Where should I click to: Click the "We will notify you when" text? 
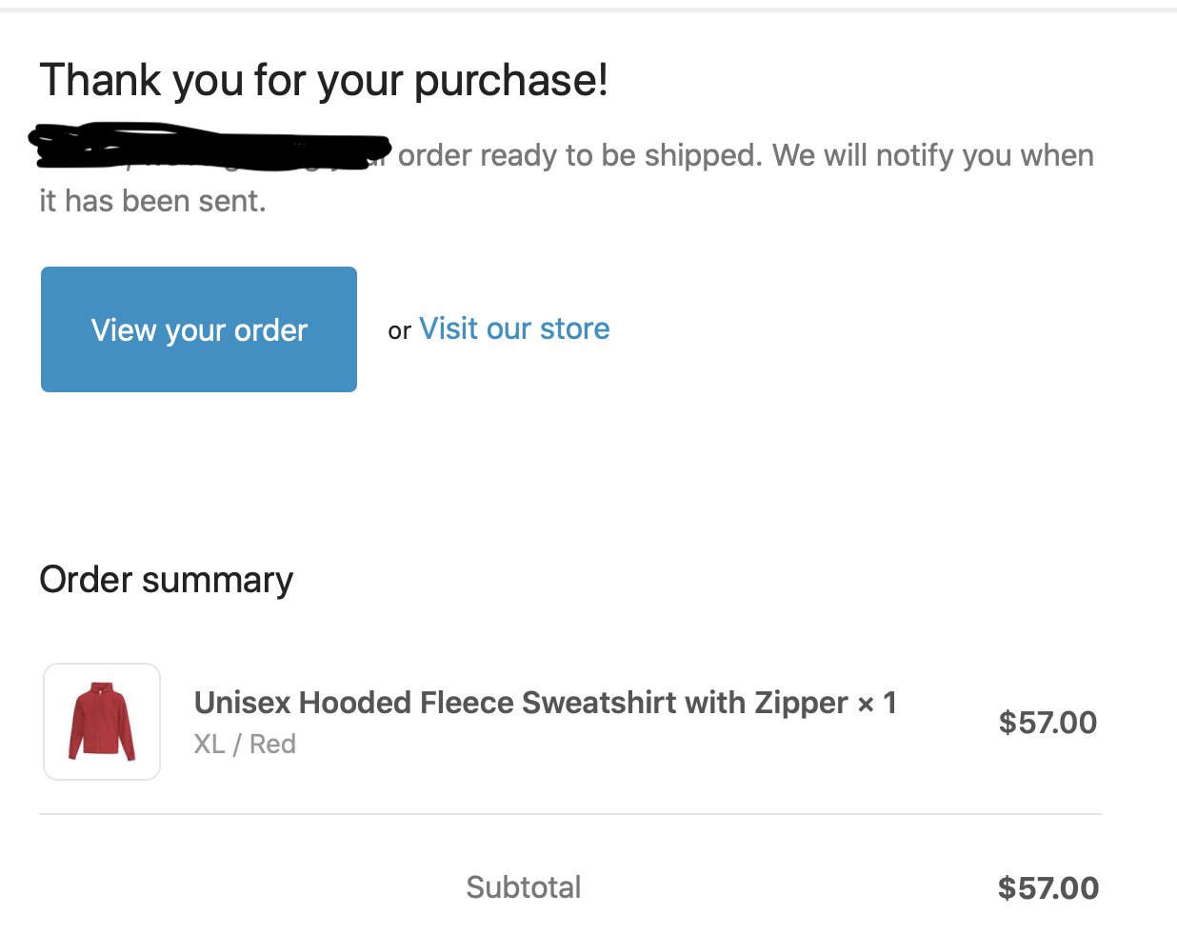click(x=933, y=155)
